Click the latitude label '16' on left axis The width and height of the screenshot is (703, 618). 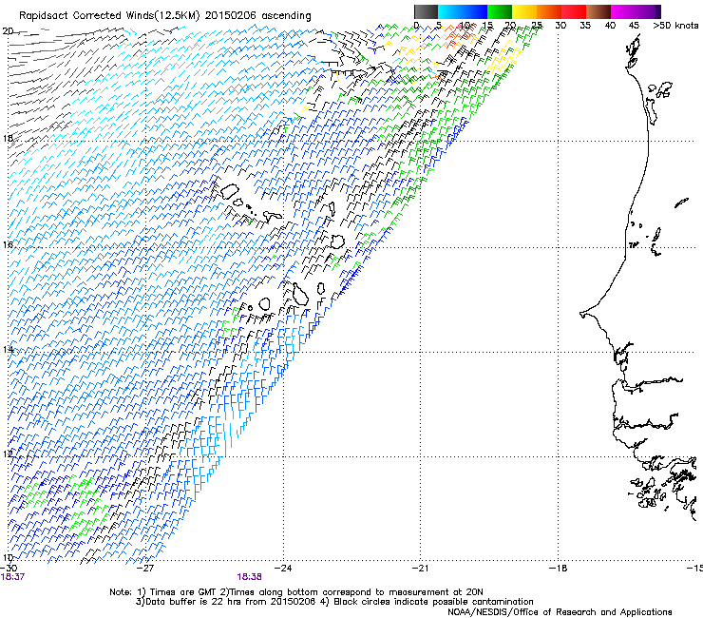8,244
